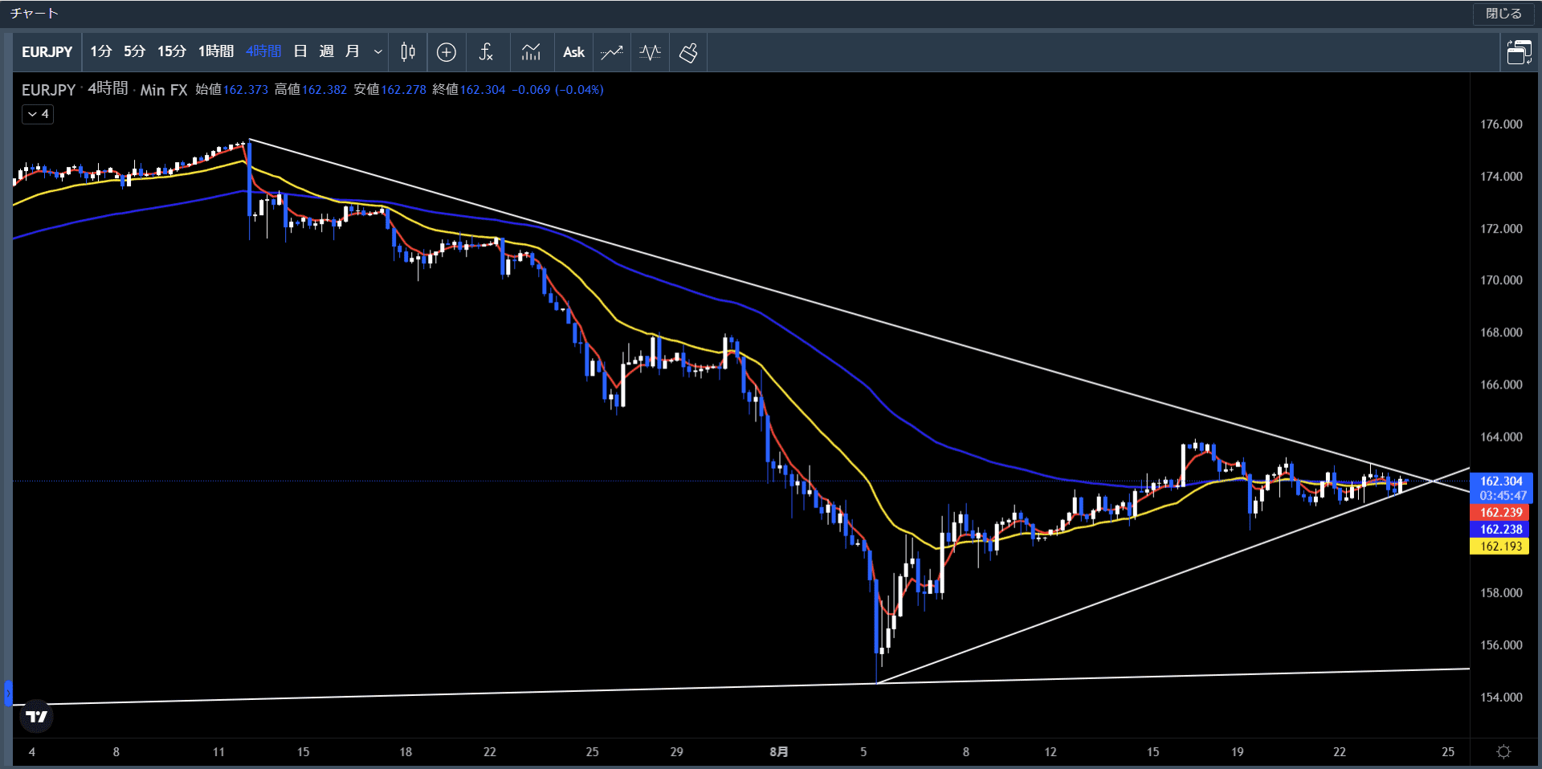The width and height of the screenshot is (1542, 769).
Task: Expand the blue left-edge panel handle
Action: point(8,693)
